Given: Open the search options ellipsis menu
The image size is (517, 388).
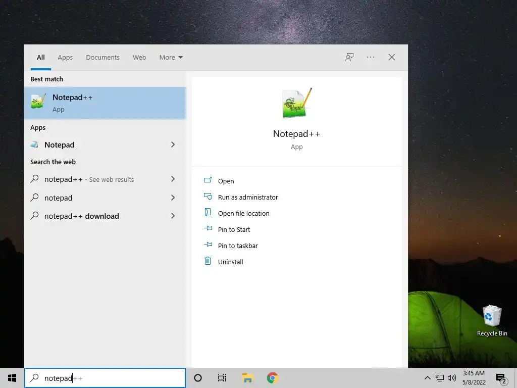Looking at the screenshot, I should tap(371, 58).
